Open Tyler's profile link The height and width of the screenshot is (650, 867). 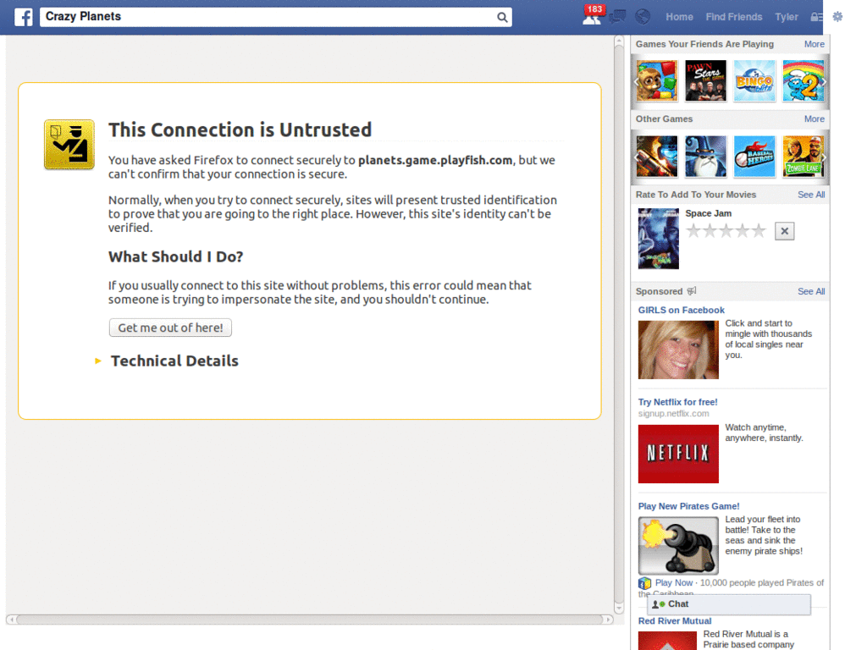click(786, 17)
